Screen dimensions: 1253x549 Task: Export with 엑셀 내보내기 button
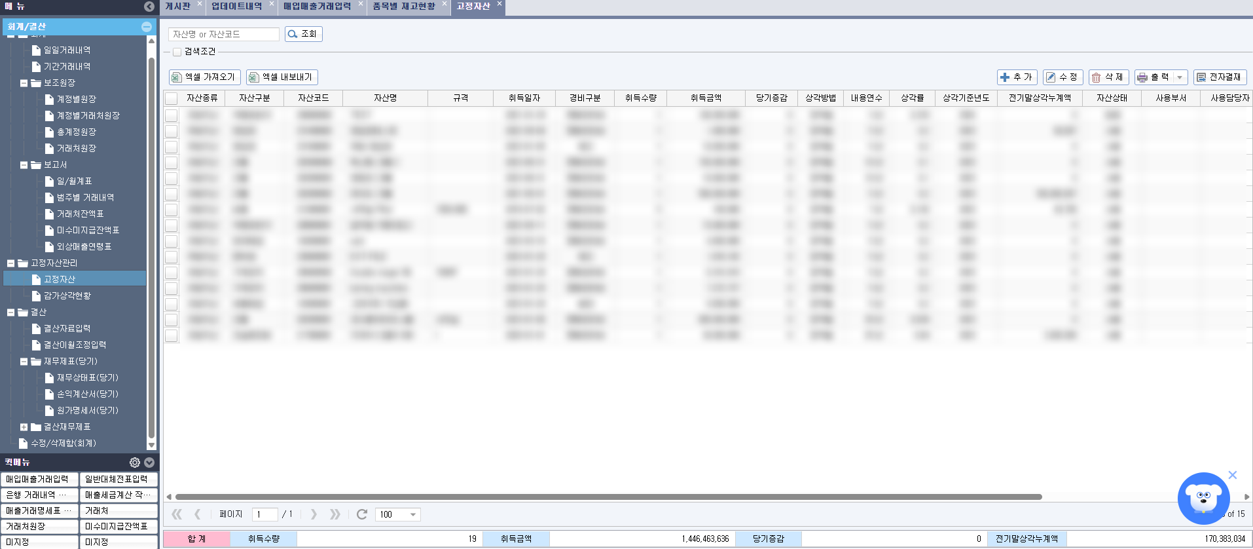[x=282, y=77]
